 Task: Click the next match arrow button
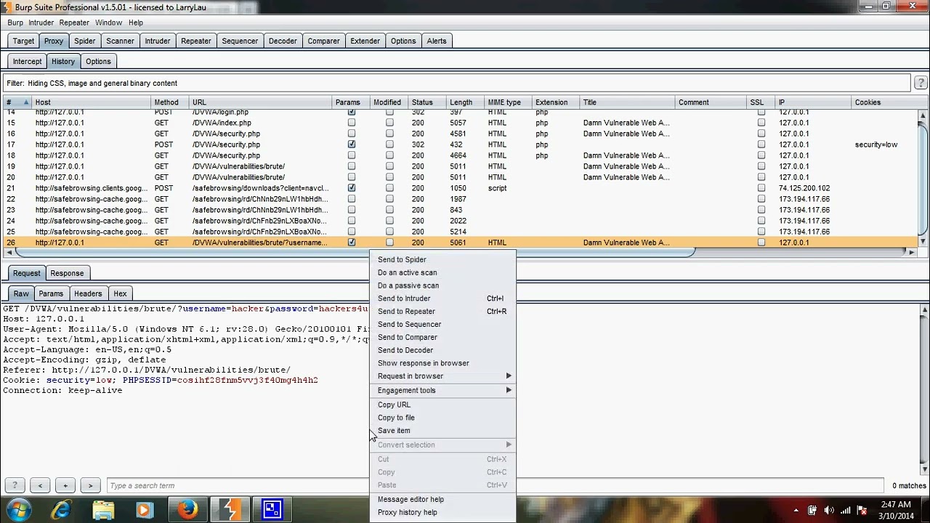(90, 485)
